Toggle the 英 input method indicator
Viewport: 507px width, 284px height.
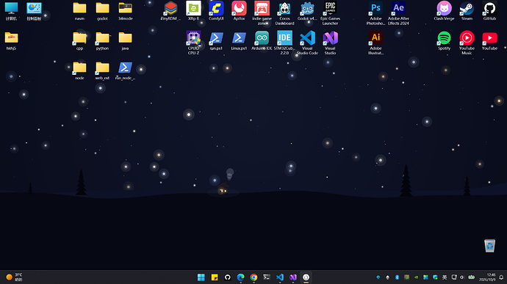(445, 277)
